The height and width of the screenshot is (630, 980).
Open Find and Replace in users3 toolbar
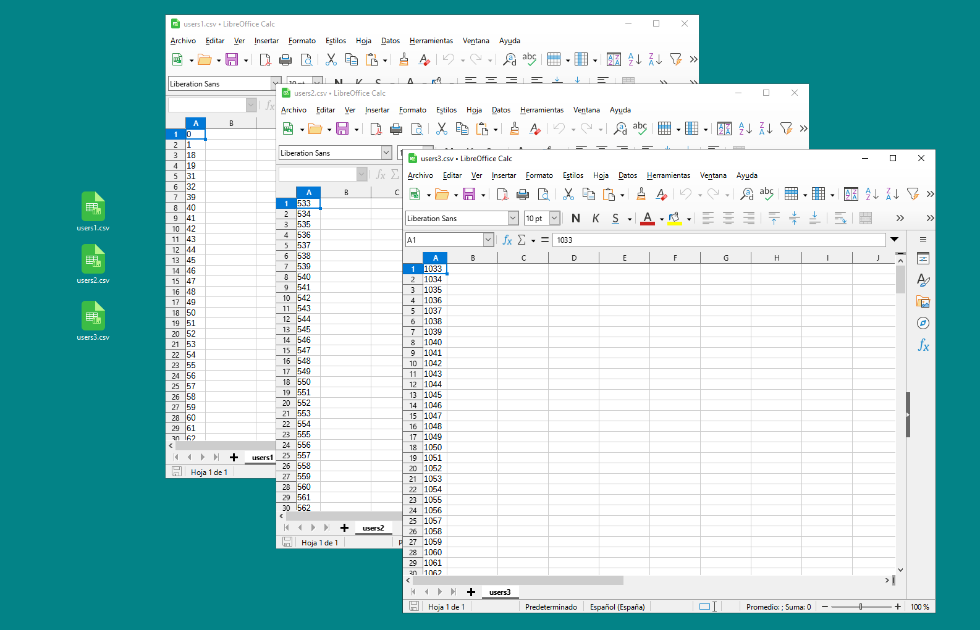[x=747, y=195]
